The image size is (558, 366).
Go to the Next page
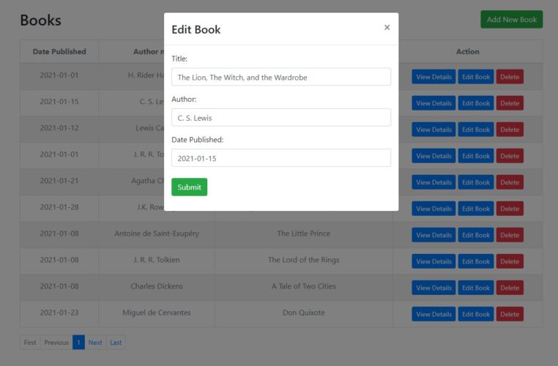pos(95,343)
